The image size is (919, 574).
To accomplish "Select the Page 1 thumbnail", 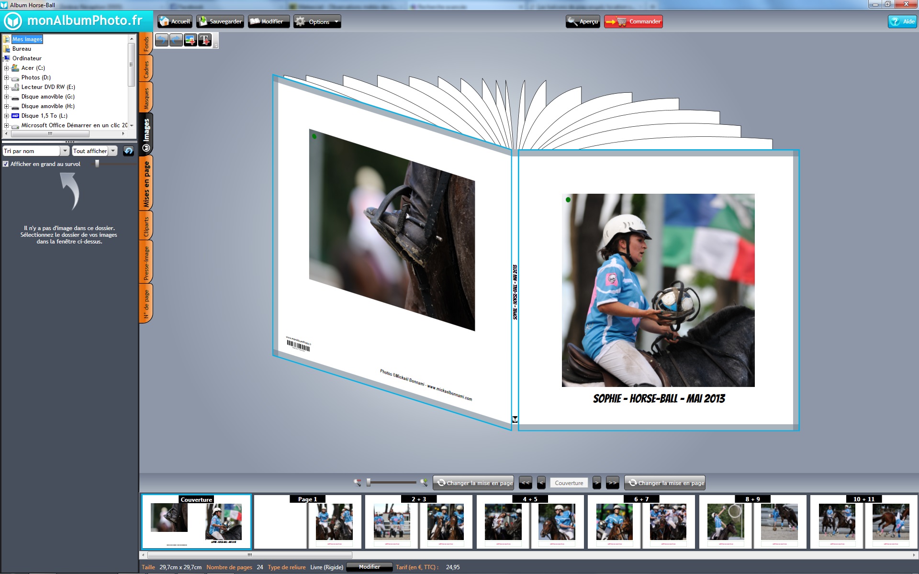I will [x=308, y=522].
